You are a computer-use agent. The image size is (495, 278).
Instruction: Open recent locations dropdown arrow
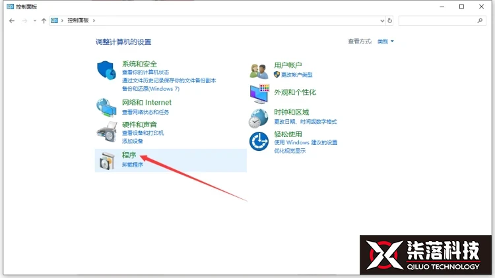coord(35,21)
